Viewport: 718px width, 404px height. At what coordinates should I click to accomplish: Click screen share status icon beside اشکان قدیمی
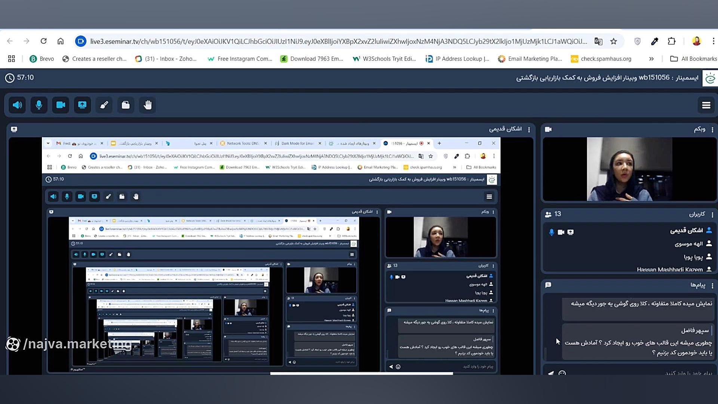point(571,232)
